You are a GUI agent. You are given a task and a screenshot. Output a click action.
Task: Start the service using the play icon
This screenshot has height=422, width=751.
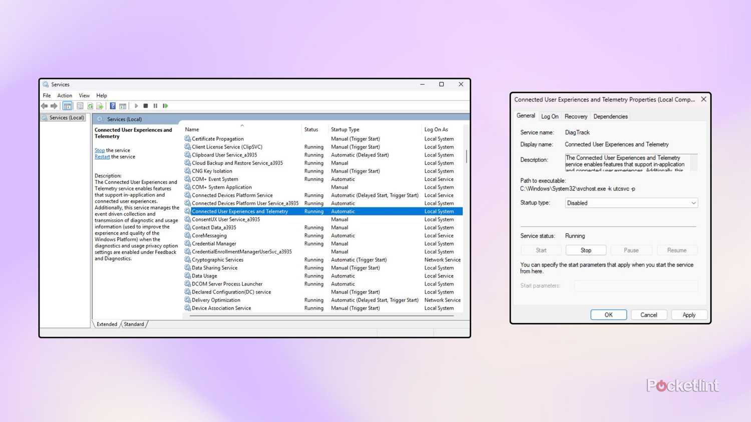coord(136,105)
